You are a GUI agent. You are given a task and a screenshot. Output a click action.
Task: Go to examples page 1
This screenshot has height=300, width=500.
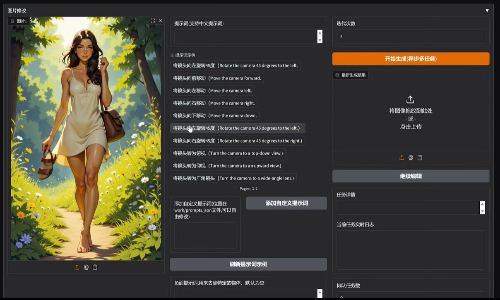point(253,189)
